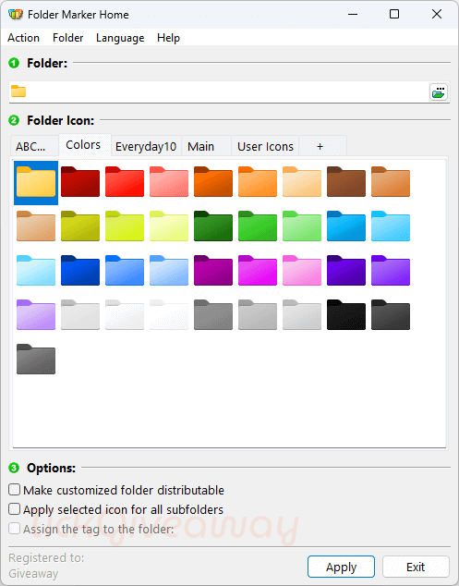Select the navy dark blue folder icon

tap(80, 271)
